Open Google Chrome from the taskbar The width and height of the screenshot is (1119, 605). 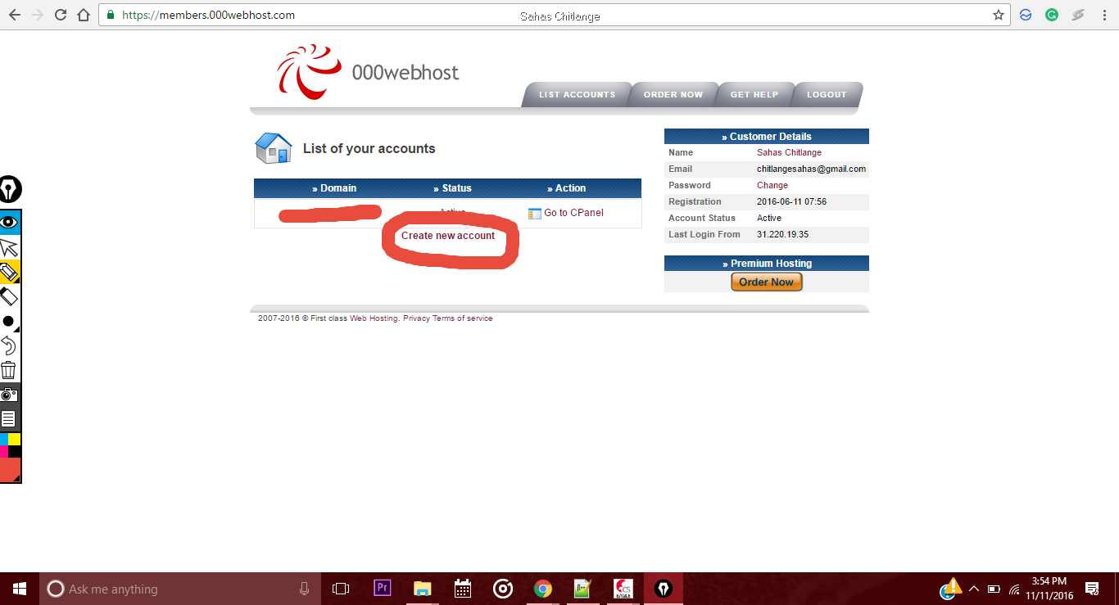(x=542, y=589)
